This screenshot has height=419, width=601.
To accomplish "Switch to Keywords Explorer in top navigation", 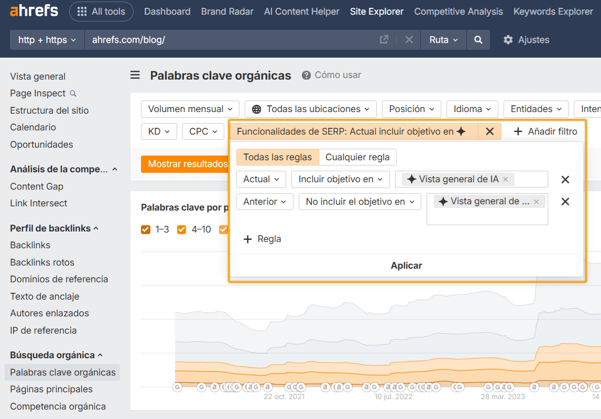I will click(553, 11).
